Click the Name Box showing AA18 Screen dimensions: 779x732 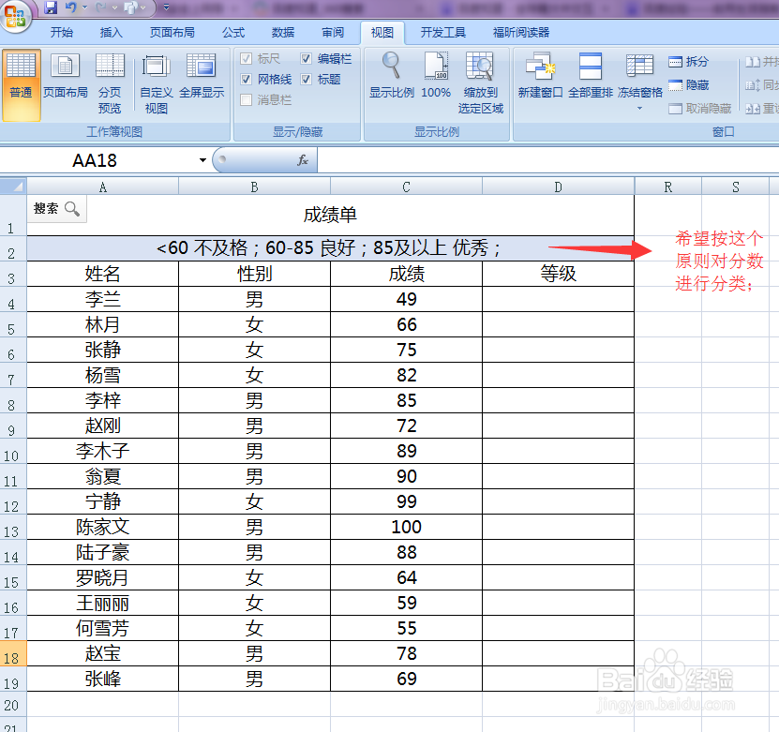coord(95,160)
